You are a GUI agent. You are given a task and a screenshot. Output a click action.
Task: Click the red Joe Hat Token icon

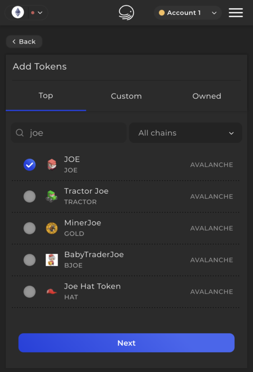click(x=52, y=292)
